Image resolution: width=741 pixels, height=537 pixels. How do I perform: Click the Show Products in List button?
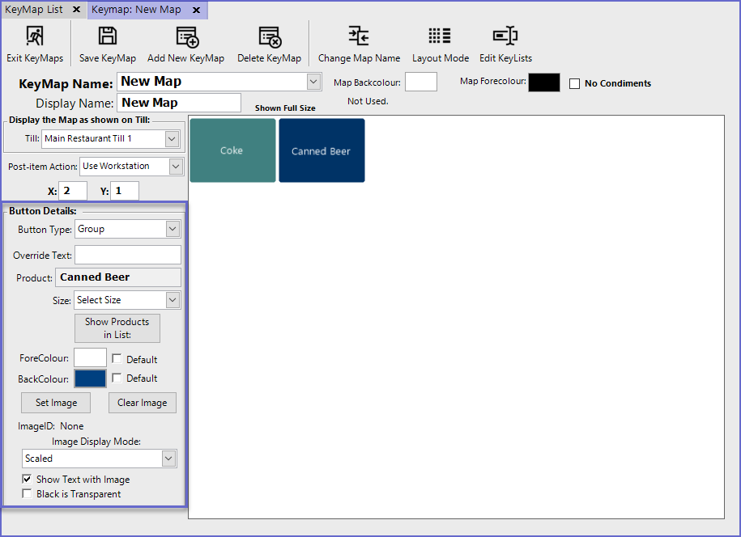click(117, 328)
